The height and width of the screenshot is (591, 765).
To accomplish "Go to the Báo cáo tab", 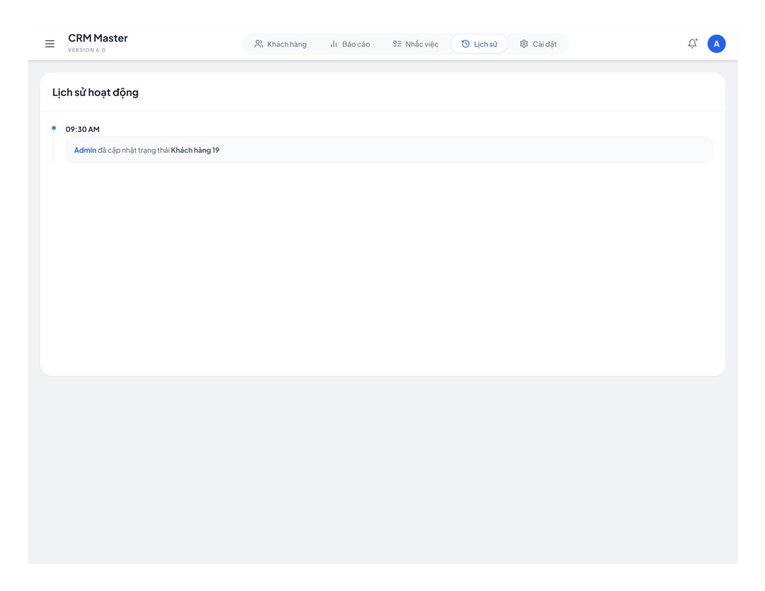I will [x=350, y=44].
